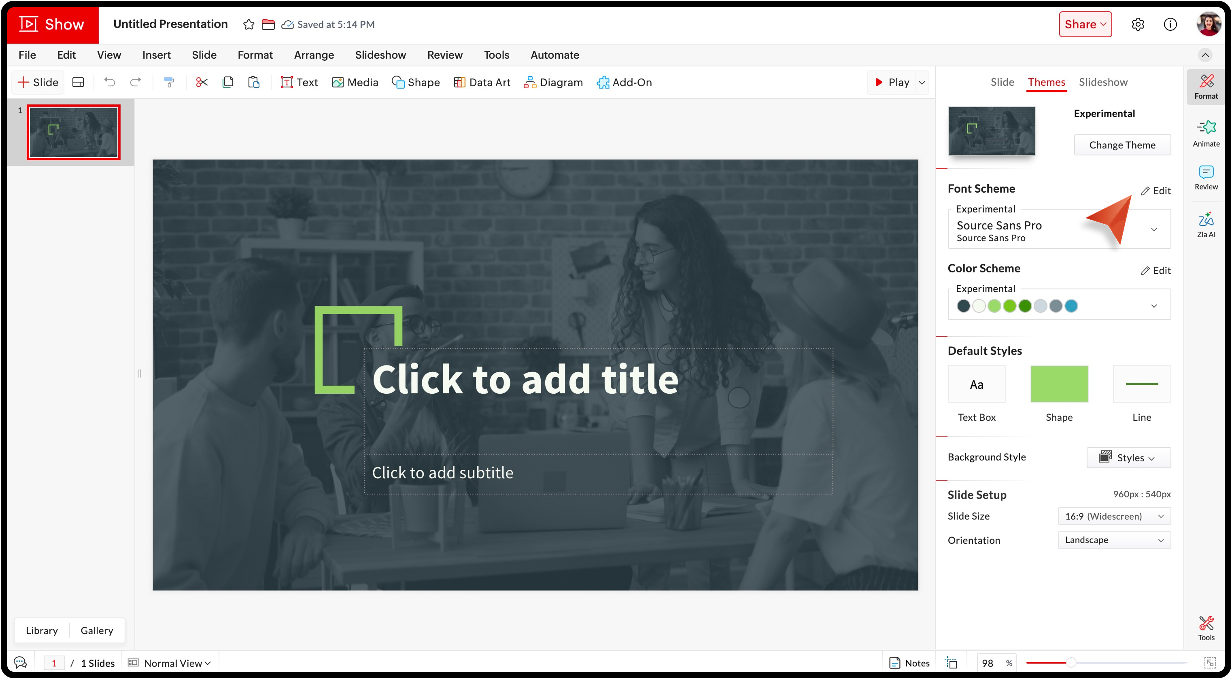
Task: Open comments chat bubble icon
Action: pos(20,662)
